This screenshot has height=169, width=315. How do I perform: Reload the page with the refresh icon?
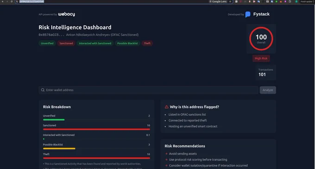[12, 1]
